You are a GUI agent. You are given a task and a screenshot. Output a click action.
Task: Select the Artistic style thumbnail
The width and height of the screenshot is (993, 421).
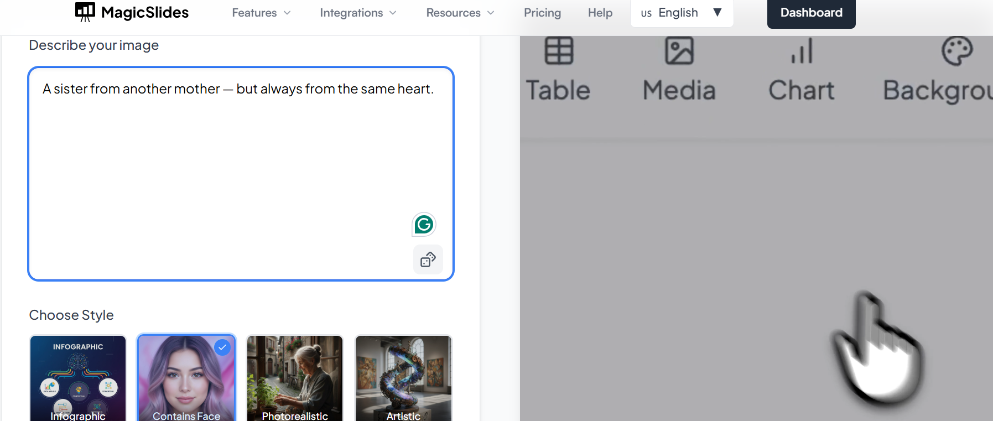403,378
